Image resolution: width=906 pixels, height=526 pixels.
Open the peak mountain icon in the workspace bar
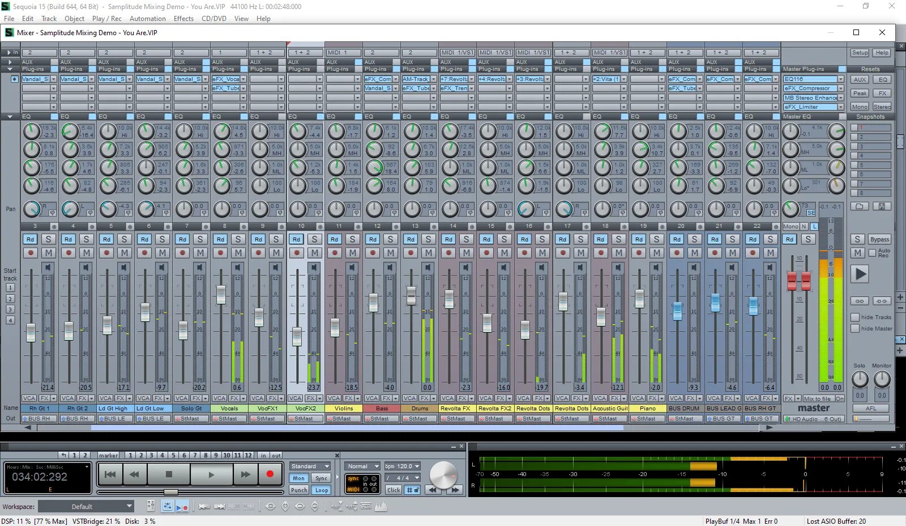pos(381,506)
